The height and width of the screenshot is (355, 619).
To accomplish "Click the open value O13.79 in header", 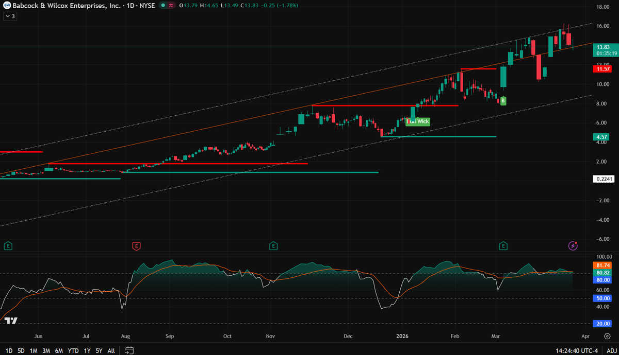I will [x=188, y=5].
